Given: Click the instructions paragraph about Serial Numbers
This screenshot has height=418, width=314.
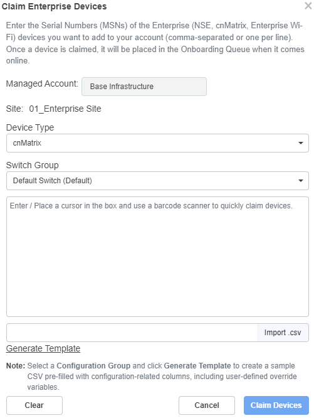Looking at the screenshot, I should pyautogui.click(x=155, y=43).
